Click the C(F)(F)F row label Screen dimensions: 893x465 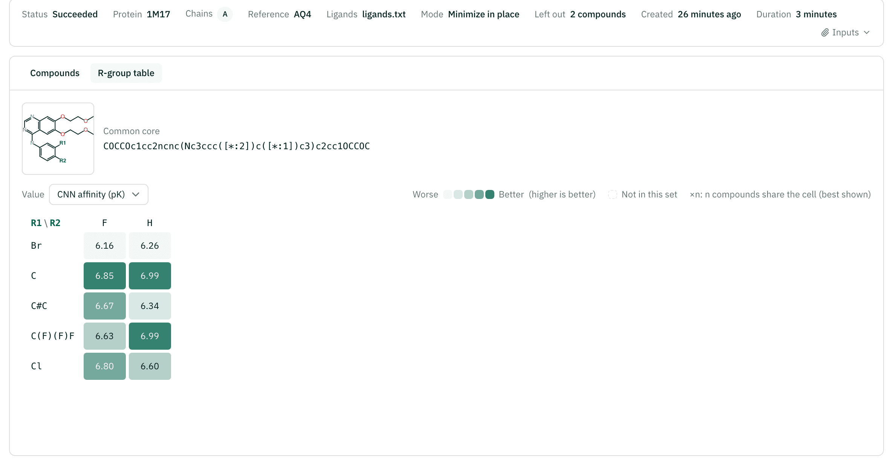click(53, 336)
